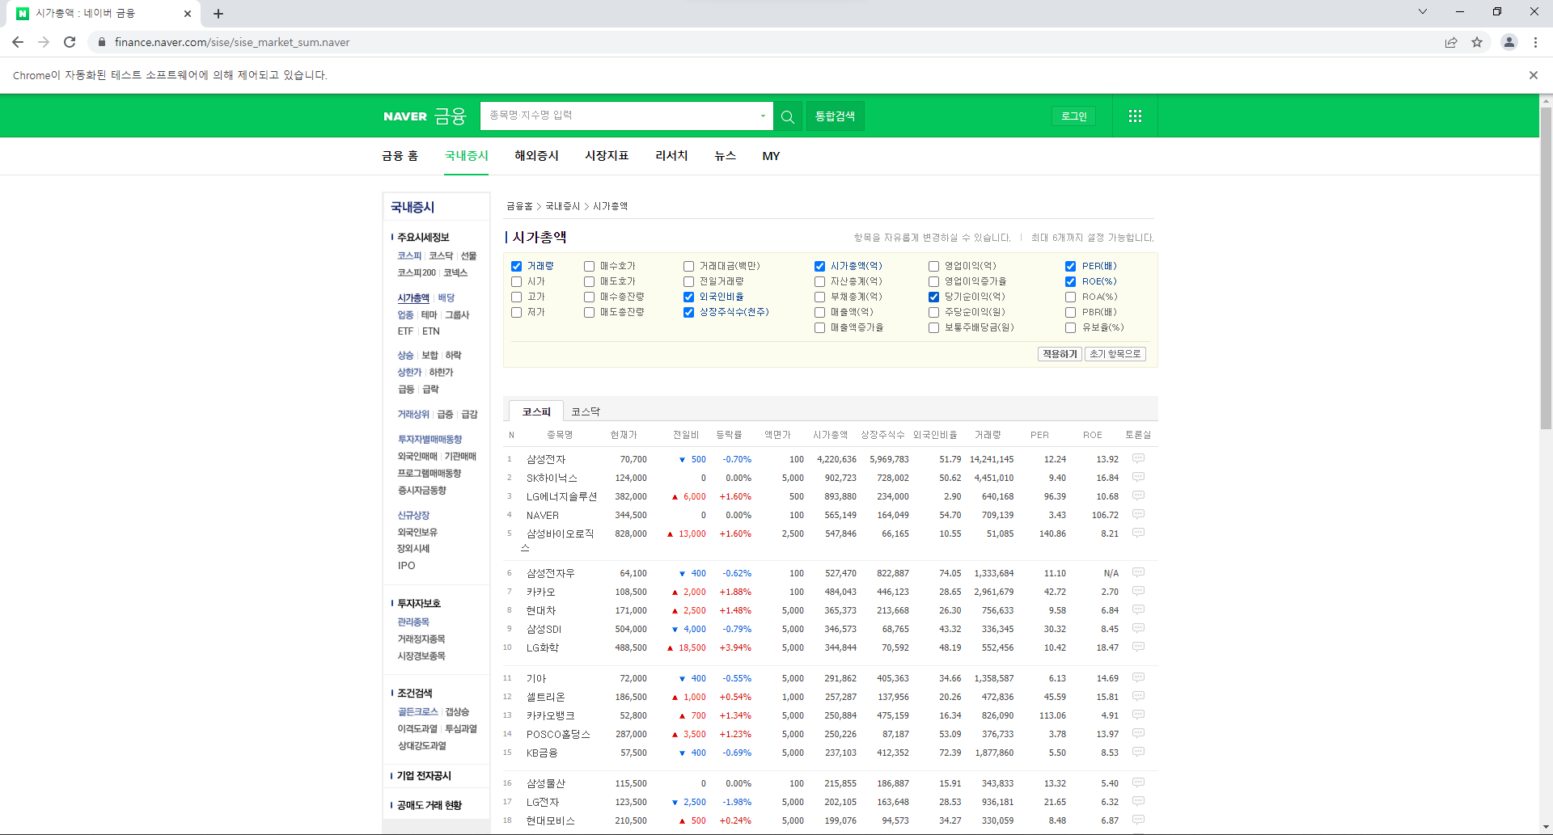The height and width of the screenshot is (835, 1553).
Task: Dismiss the automation infobar with its X
Action: coord(1533,75)
